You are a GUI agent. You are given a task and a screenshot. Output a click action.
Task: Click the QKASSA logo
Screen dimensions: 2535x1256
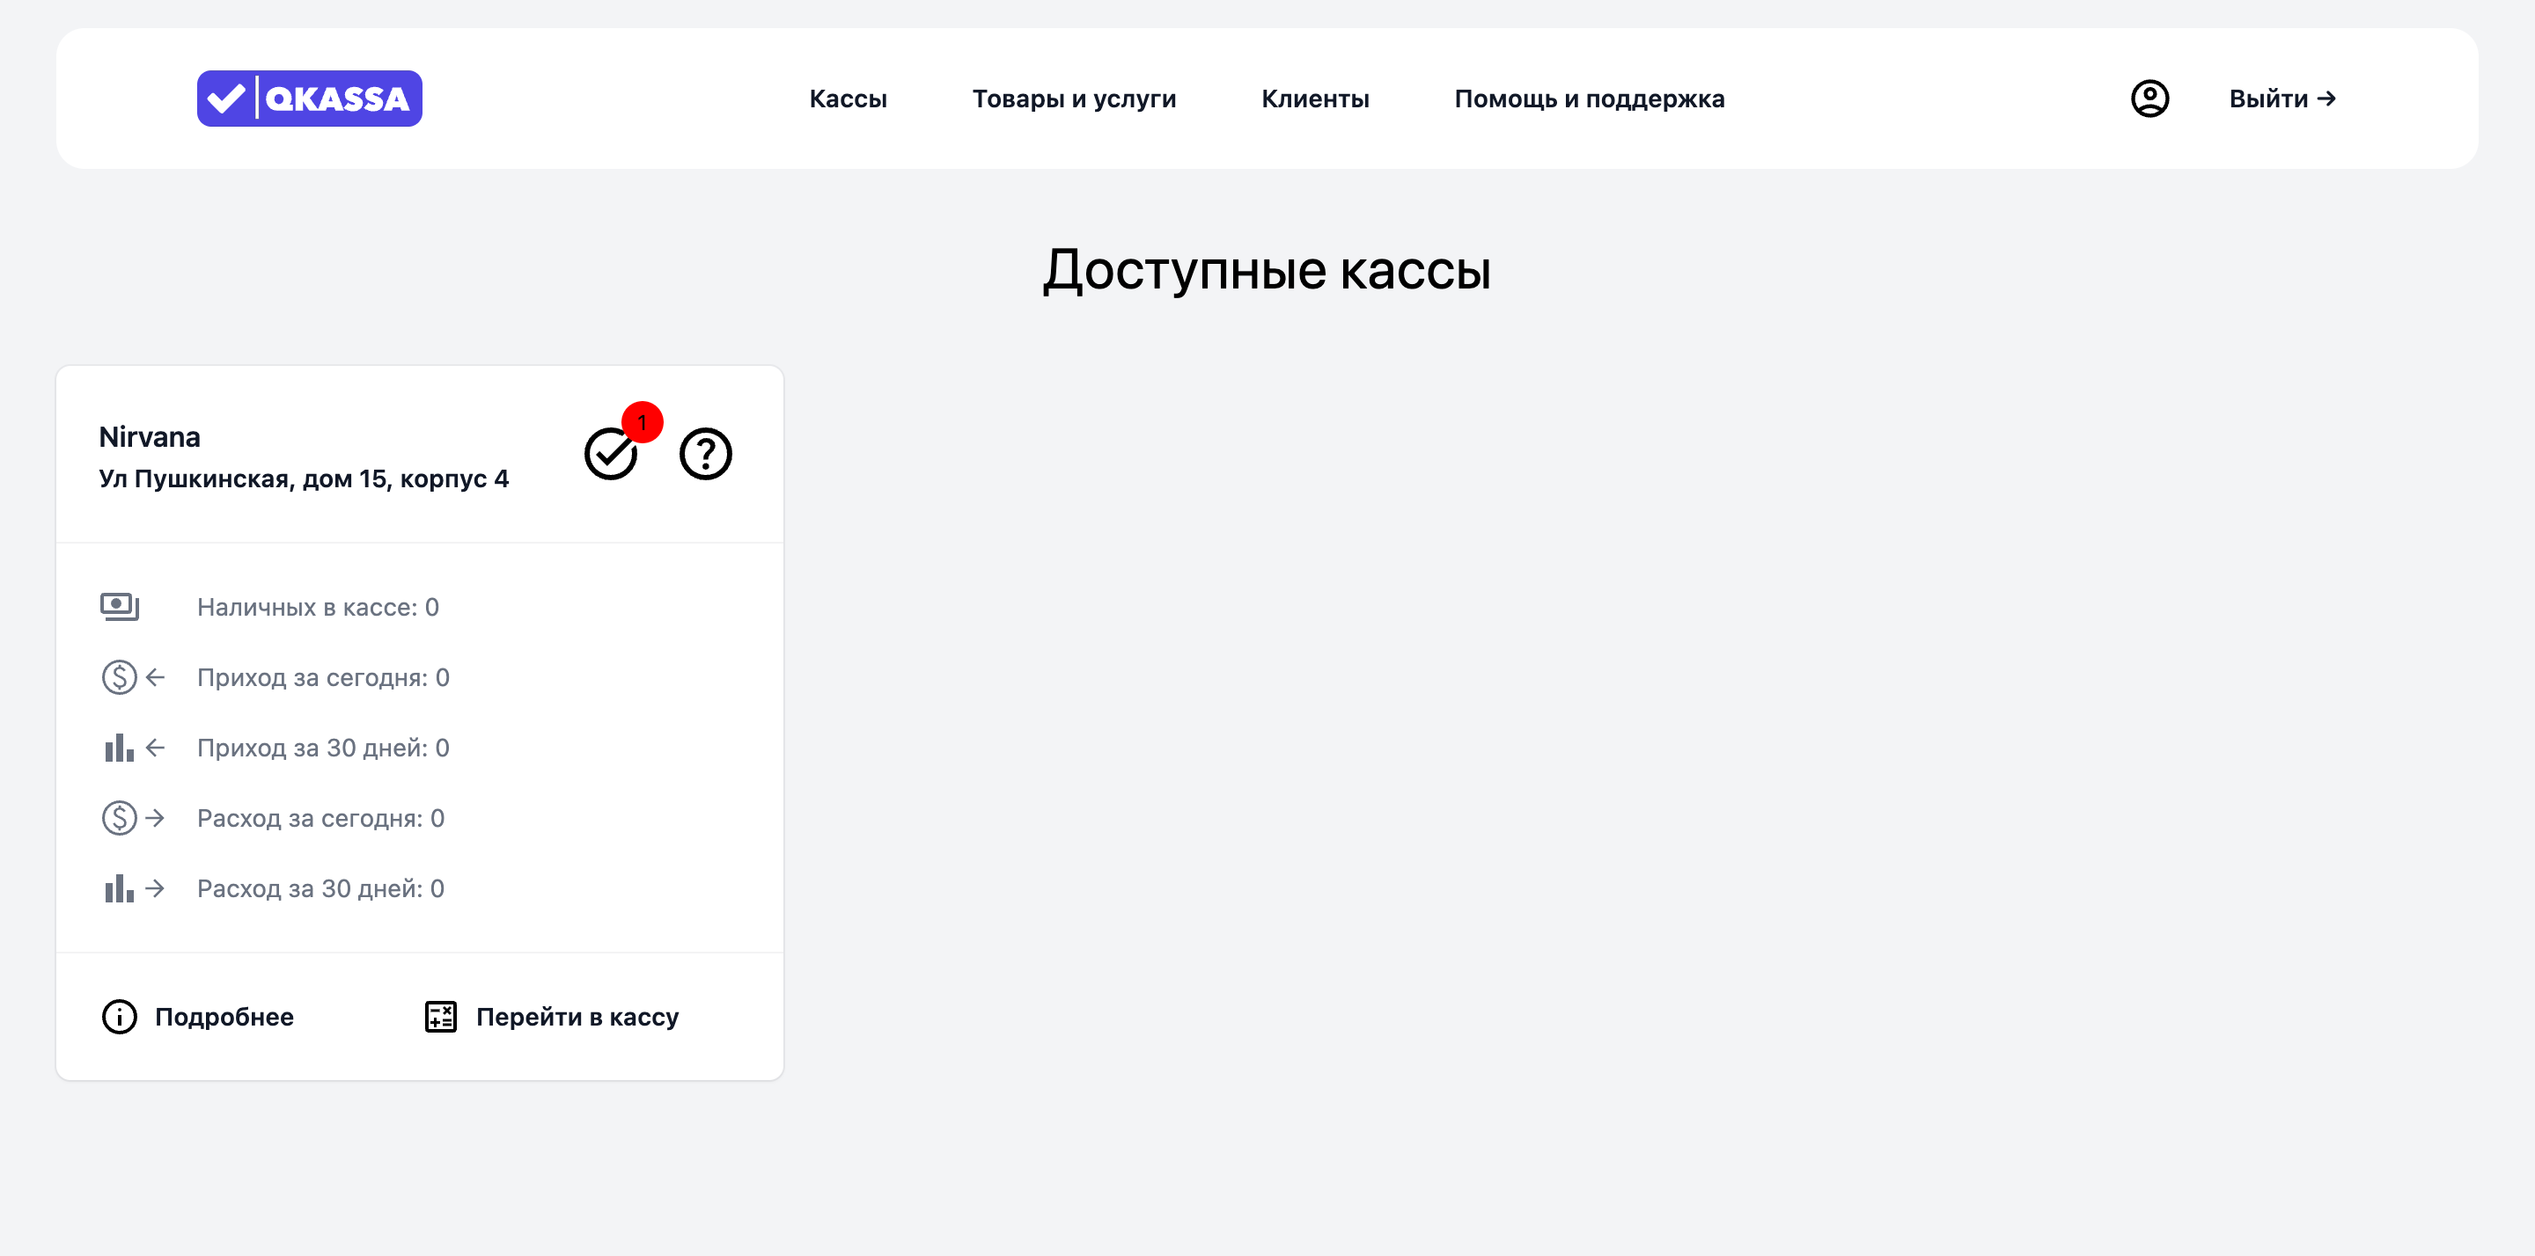309,99
